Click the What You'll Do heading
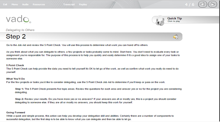 [16, 79]
